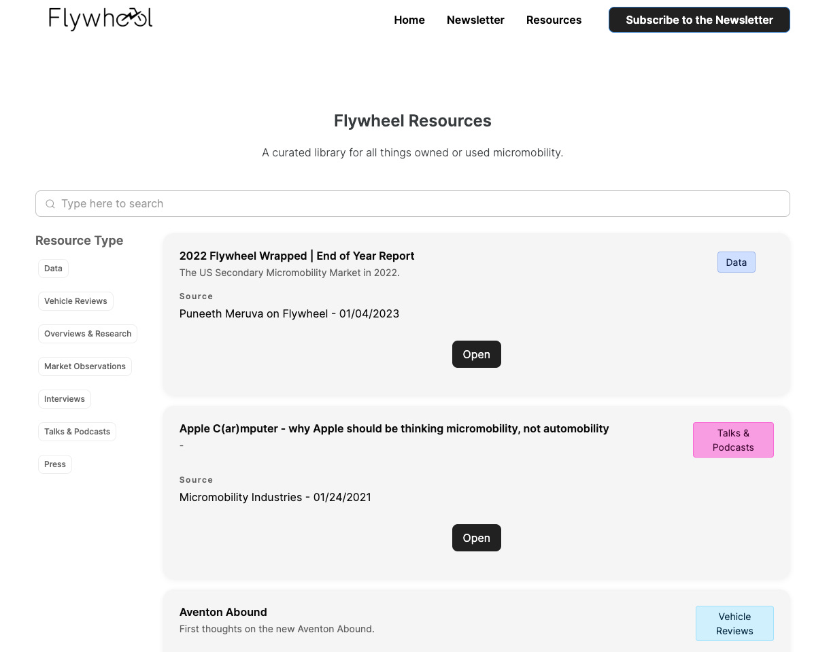This screenshot has width=829, height=652.
Task: Click 'First thoughts on the new Aventon Abound.'
Action: point(277,630)
